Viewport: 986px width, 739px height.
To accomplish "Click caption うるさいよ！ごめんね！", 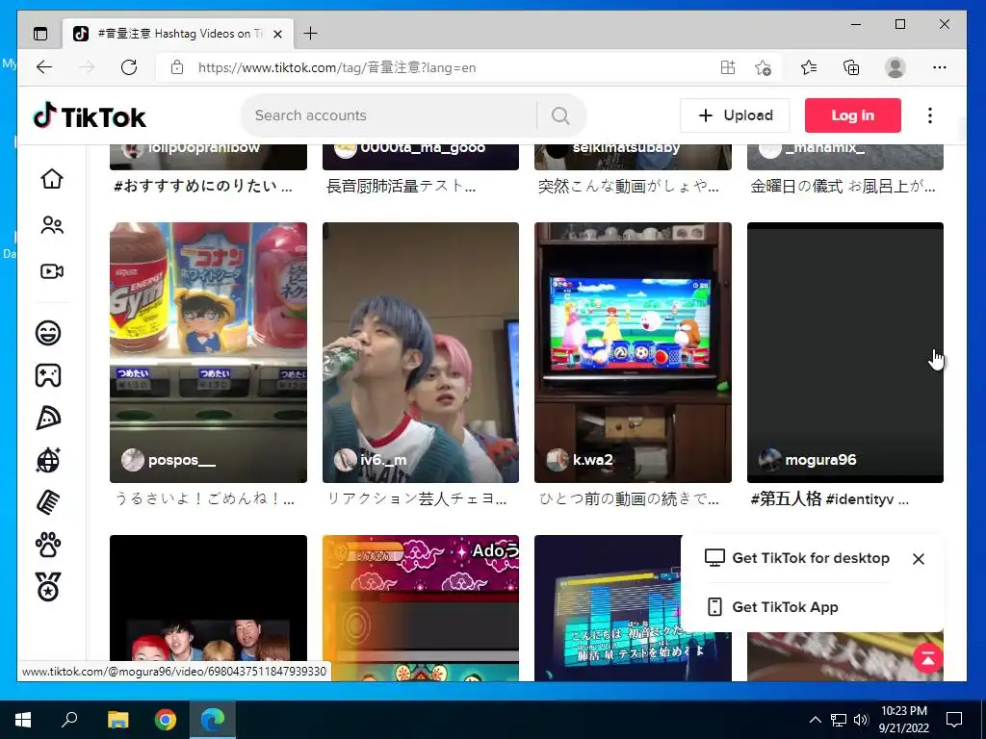I will click(x=204, y=499).
